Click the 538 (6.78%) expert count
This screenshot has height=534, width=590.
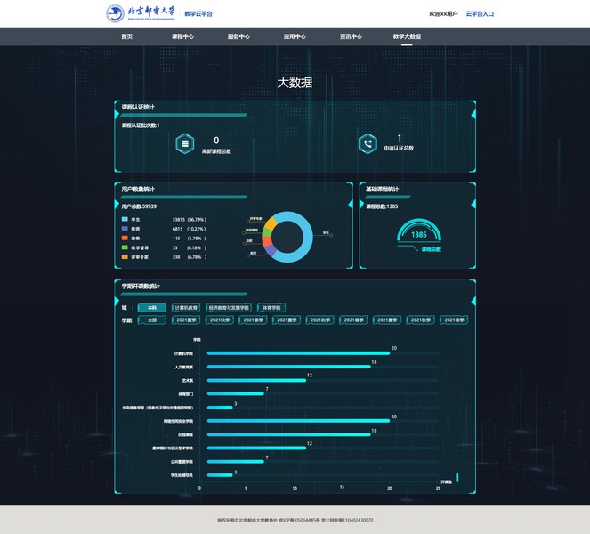(x=190, y=257)
